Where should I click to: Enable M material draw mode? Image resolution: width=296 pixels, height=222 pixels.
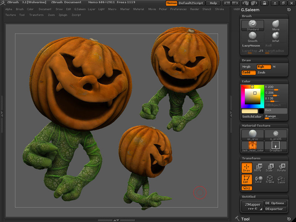tap(274, 67)
